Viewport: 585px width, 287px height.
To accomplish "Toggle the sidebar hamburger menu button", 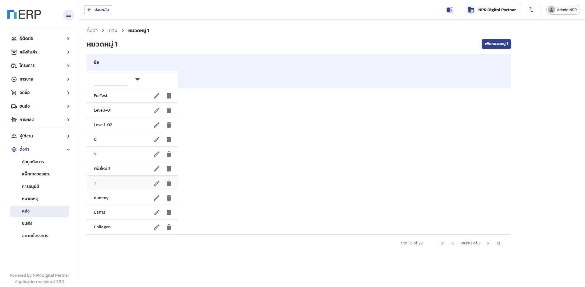I will tap(69, 15).
